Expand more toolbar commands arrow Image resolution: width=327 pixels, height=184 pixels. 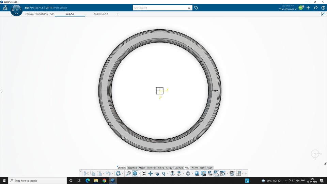click(x=246, y=173)
